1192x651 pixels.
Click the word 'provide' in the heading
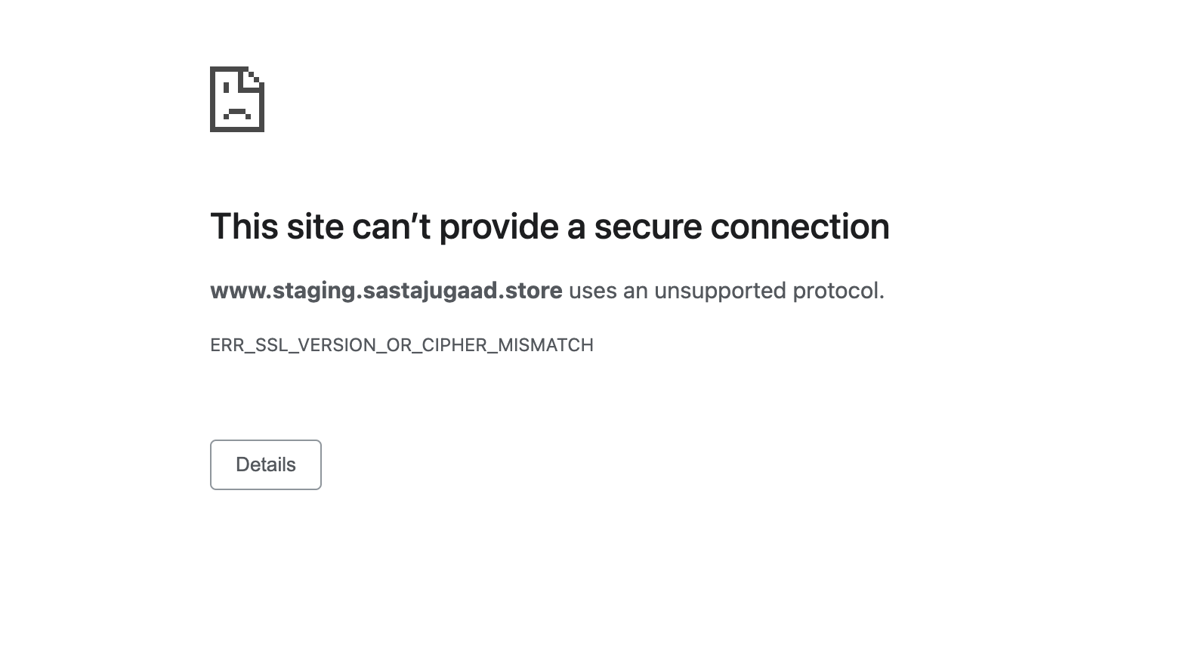[x=498, y=227]
